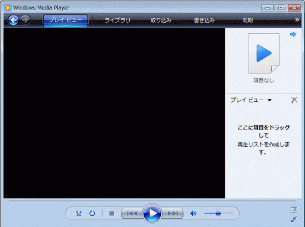Screen dimensions: 305x227
Task: Clear the list pane with the X icon
Action: [294, 100]
